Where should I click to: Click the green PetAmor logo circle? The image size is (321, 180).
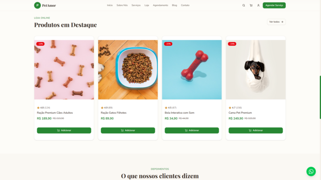[37, 5]
